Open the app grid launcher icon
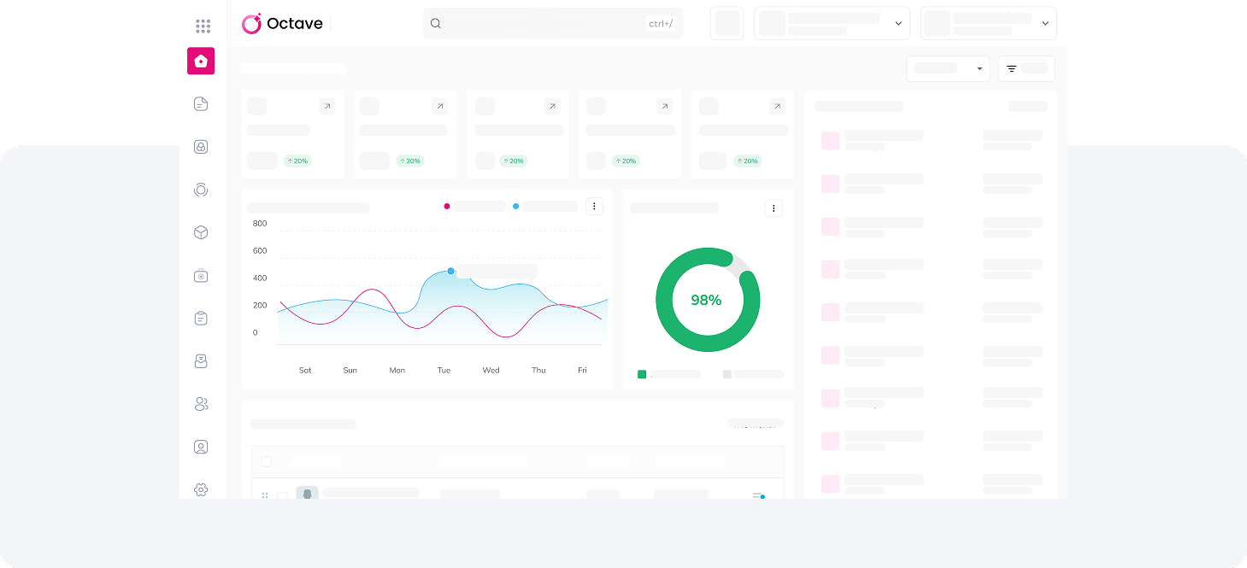This screenshot has width=1247, height=568. click(x=203, y=26)
